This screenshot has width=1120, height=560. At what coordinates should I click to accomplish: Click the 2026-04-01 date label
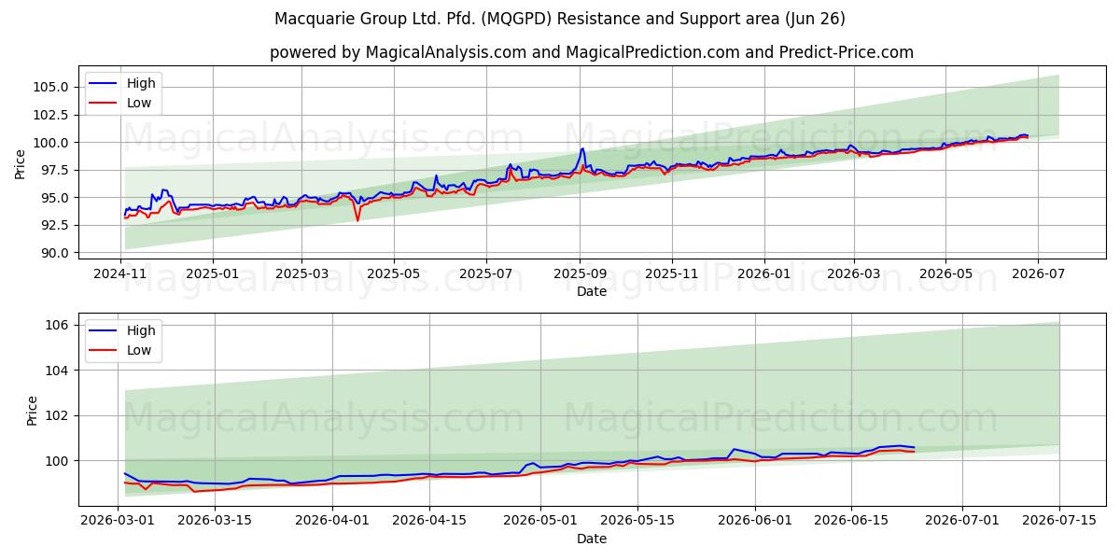click(332, 523)
